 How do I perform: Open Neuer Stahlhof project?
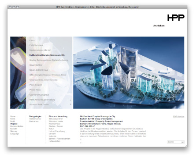[x=36, y=65]
